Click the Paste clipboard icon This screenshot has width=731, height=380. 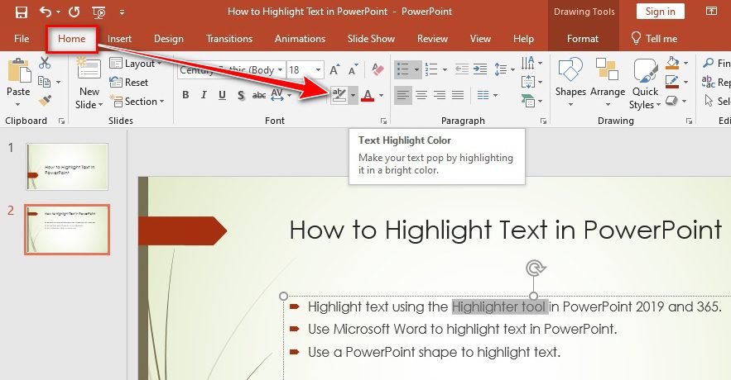19,70
